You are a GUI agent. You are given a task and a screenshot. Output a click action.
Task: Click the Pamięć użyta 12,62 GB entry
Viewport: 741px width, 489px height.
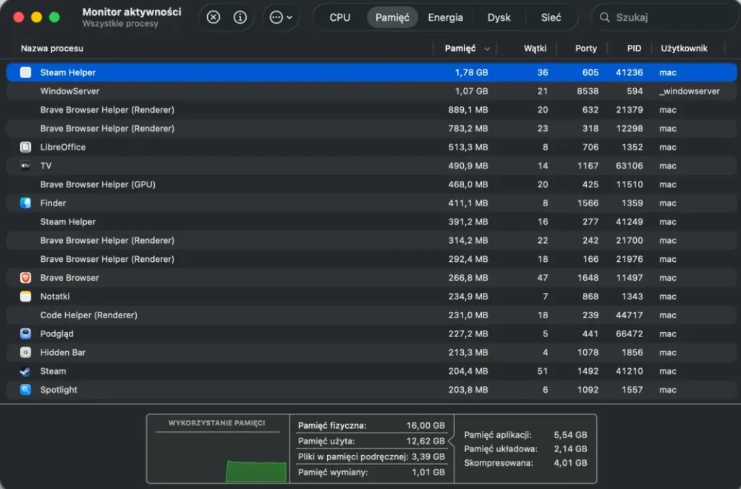point(371,441)
